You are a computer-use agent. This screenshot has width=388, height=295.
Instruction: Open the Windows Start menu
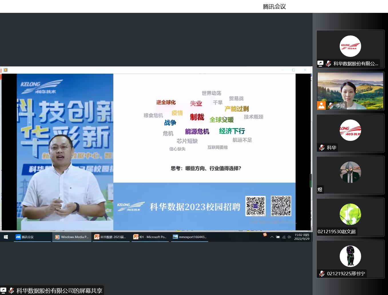tap(6, 237)
